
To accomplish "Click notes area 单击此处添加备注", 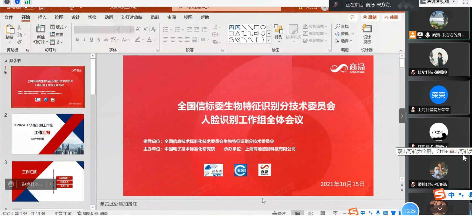I will (118, 204).
